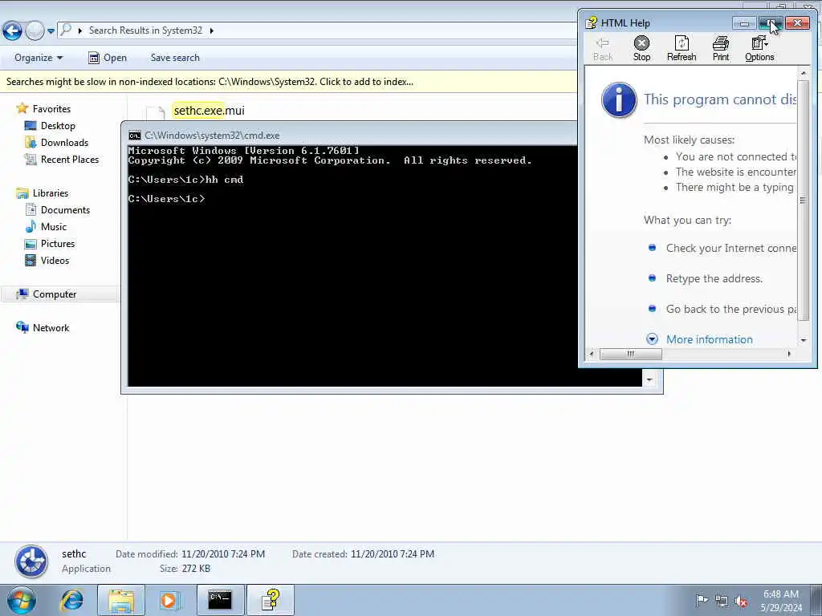This screenshot has width=822, height=616.
Task: Open Documents library
Action: (x=65, y=209)
